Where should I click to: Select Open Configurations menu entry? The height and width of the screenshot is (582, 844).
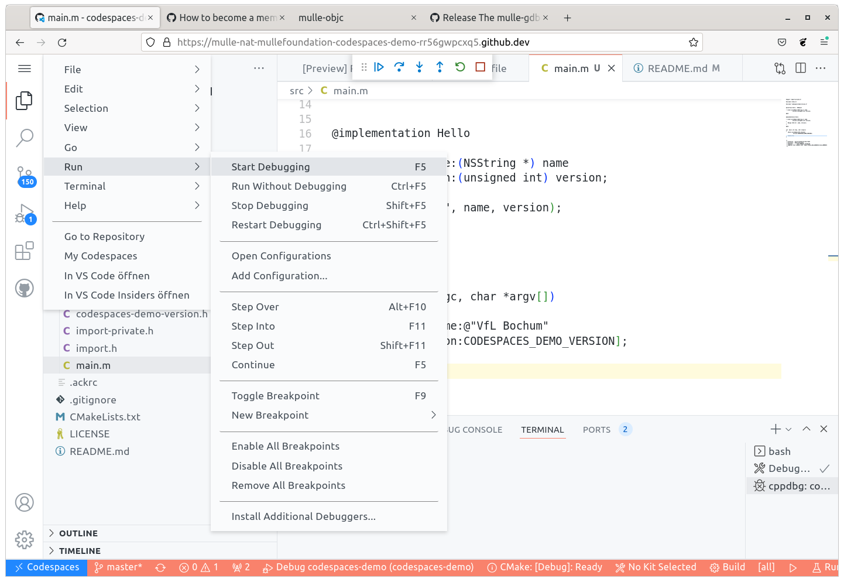click(329, 256)
